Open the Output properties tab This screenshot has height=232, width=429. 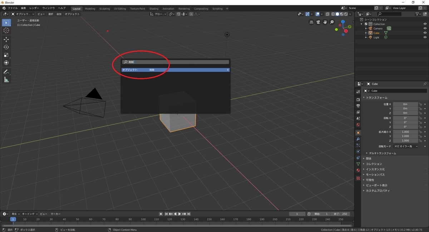358,106
